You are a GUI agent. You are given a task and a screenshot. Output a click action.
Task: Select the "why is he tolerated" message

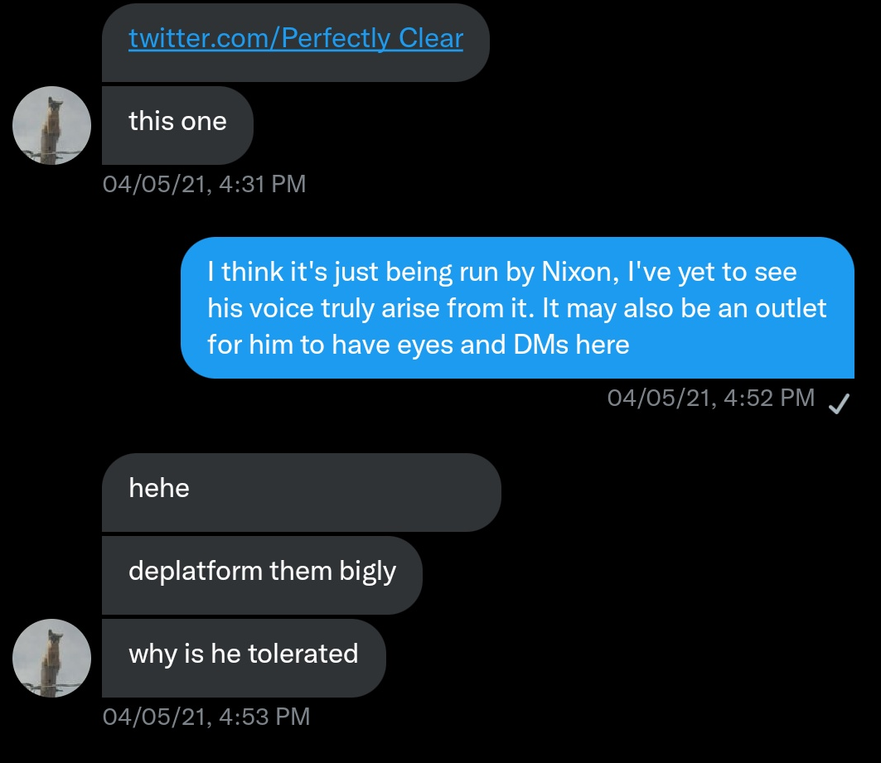click(244, 657)
